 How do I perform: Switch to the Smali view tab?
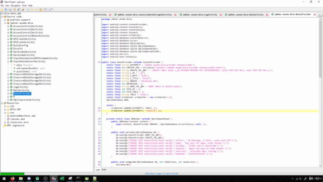(103, 170)
